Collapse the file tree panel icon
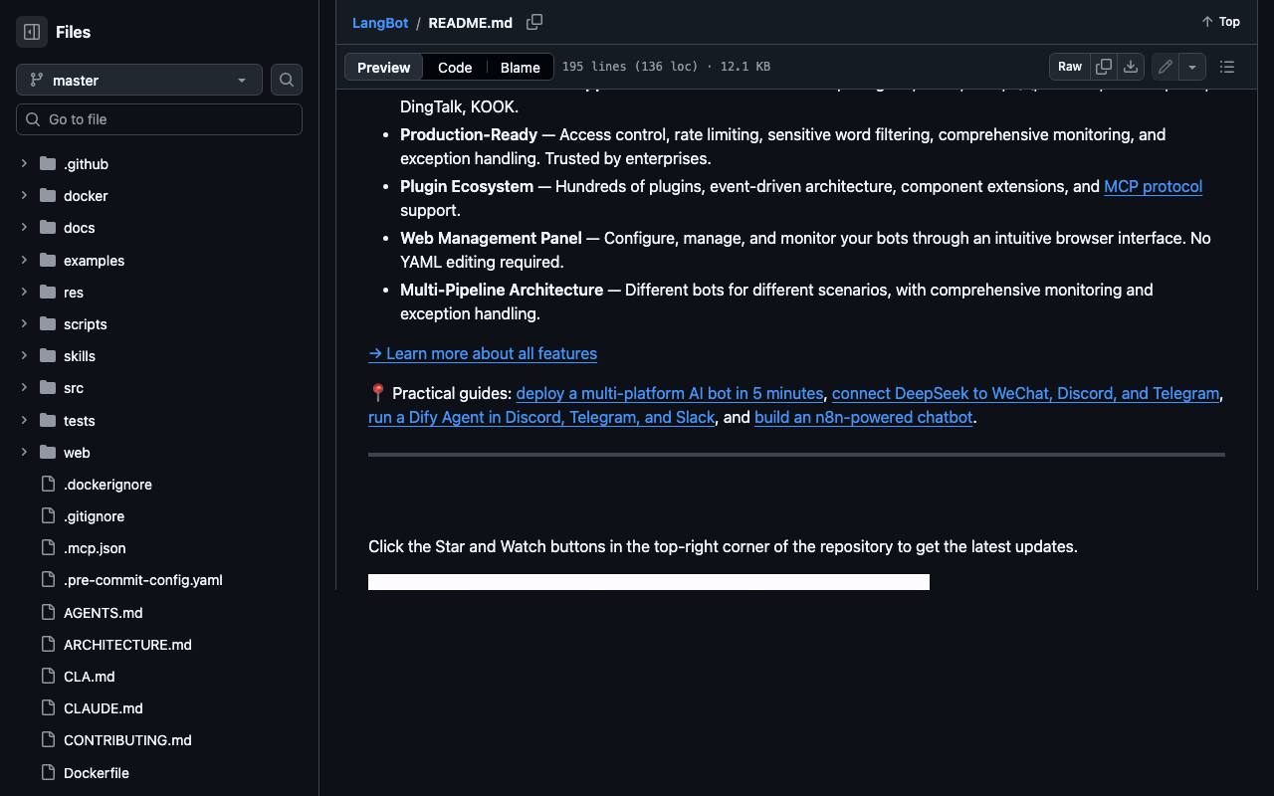1274x796 pixels. coord(32,32)
